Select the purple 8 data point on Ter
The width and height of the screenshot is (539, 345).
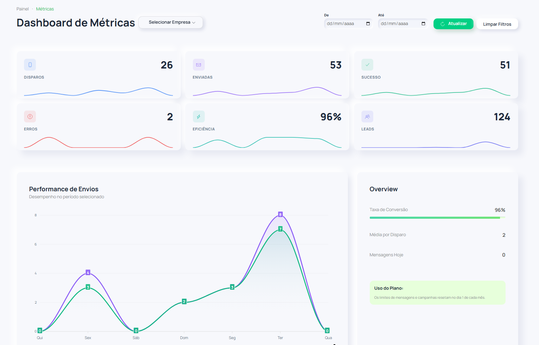pyautogui.click(x=280, y=214)
